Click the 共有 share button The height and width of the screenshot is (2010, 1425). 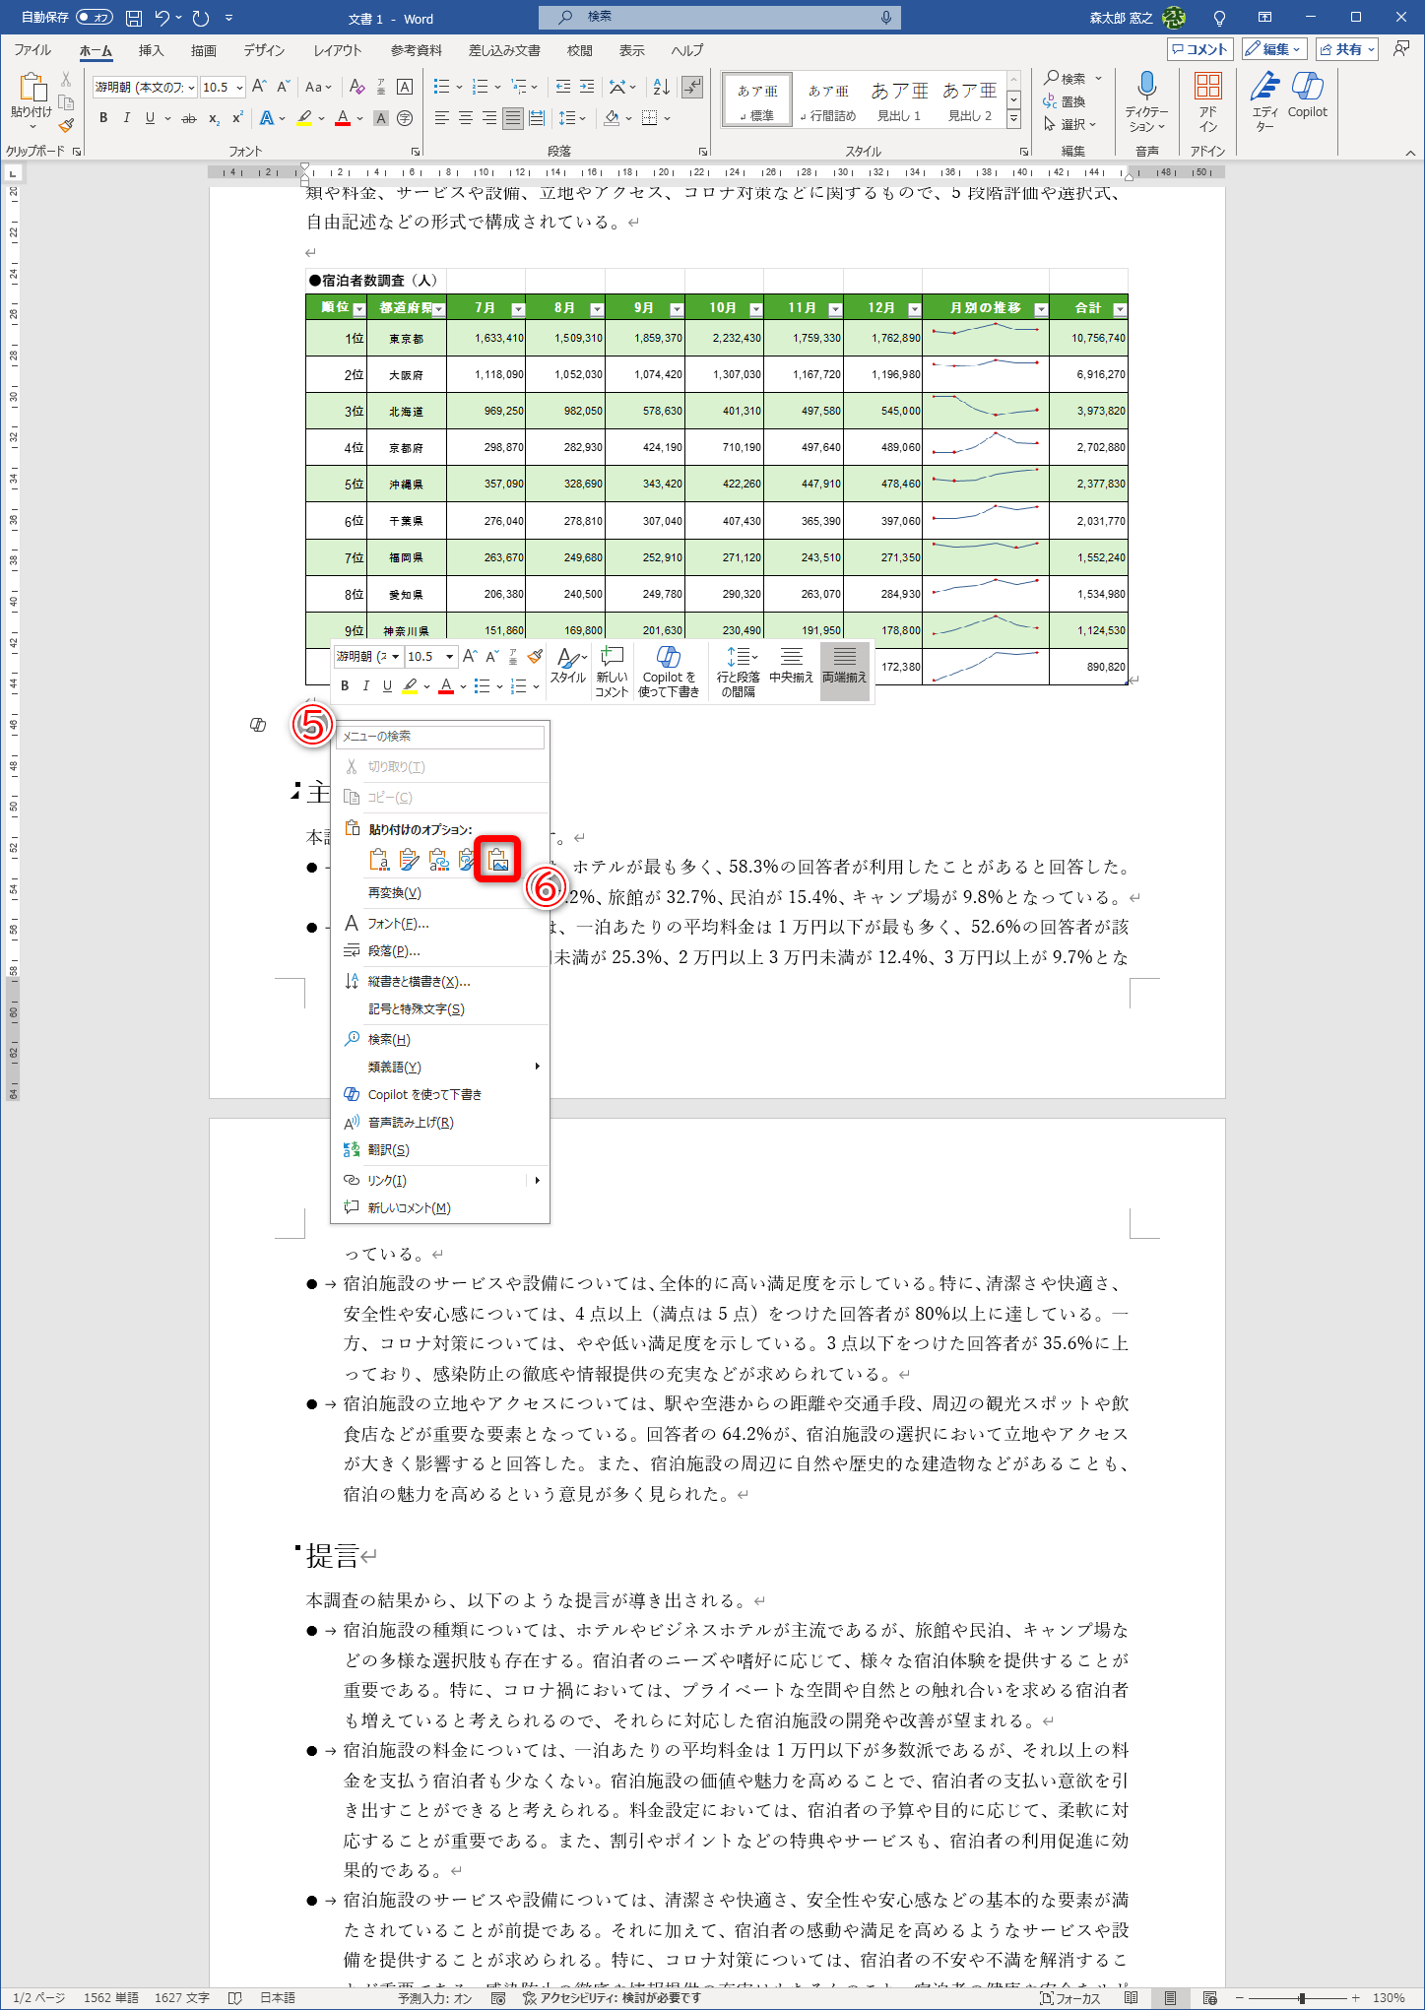coord(1349,49)
